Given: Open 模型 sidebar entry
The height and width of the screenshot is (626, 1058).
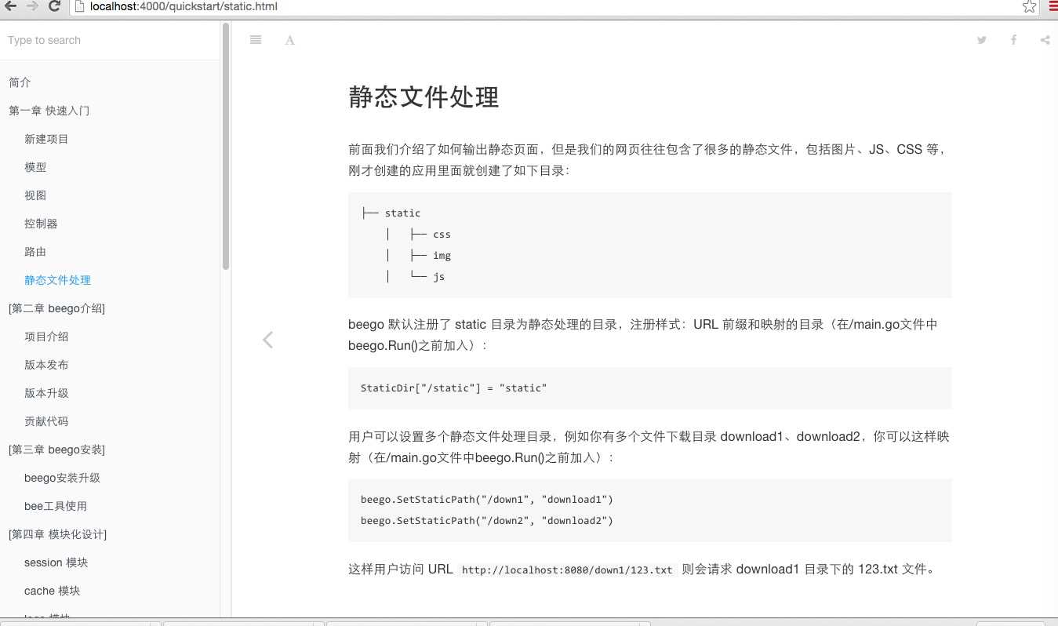Looking at the screenshot, I should (x=35, y=167).
